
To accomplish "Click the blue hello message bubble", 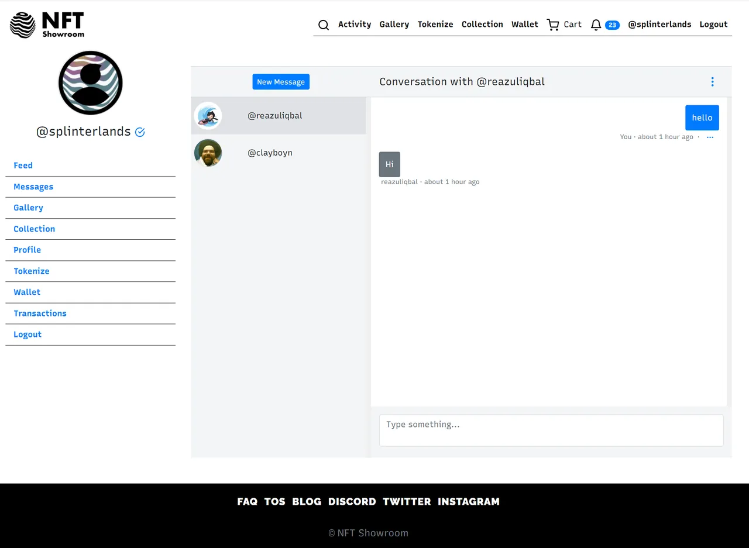I will [x=702, y=118].
